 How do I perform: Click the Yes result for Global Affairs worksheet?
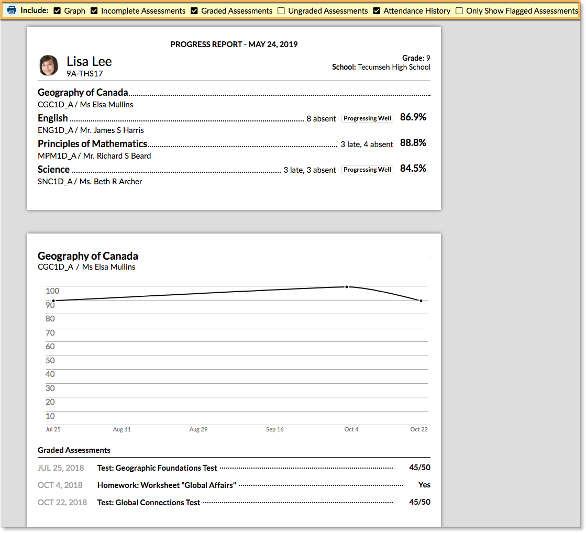click(424, 485)
